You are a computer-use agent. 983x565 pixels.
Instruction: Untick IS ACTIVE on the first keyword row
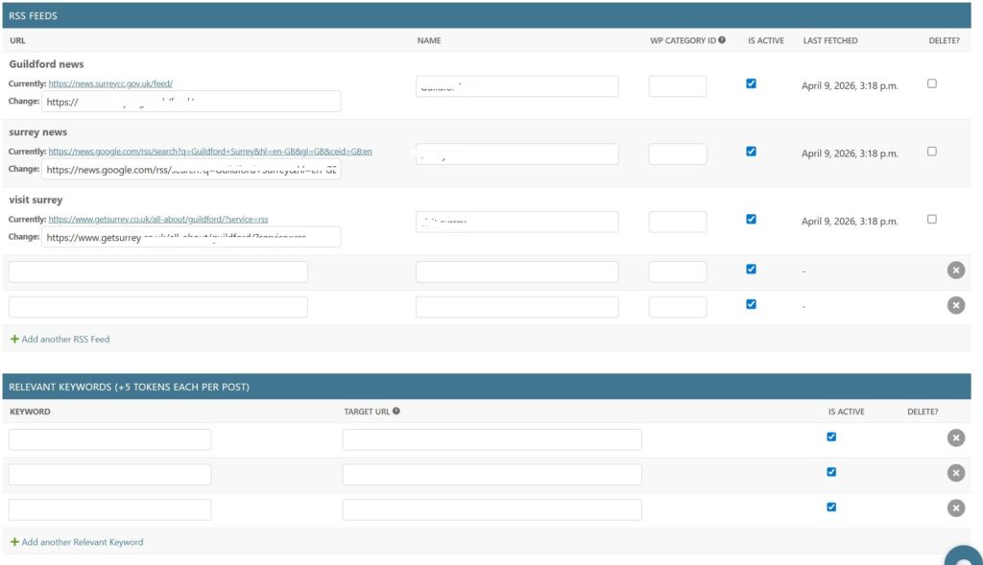(831, 436)
